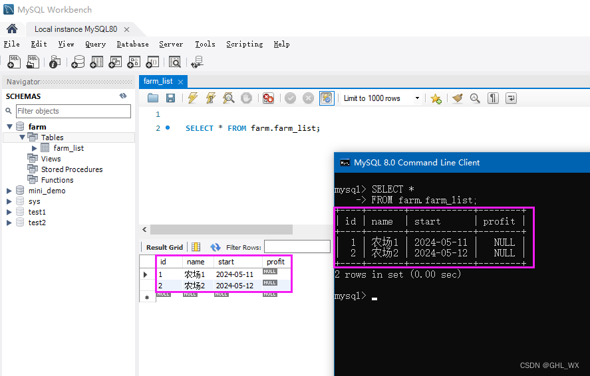Viewport: 590px width, 376px height.
Task: Close the Local instance MySQL80 tab
Action: (x=127, y=29)
